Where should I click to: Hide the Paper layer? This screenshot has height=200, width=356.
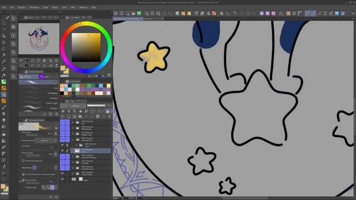[62, 179]
